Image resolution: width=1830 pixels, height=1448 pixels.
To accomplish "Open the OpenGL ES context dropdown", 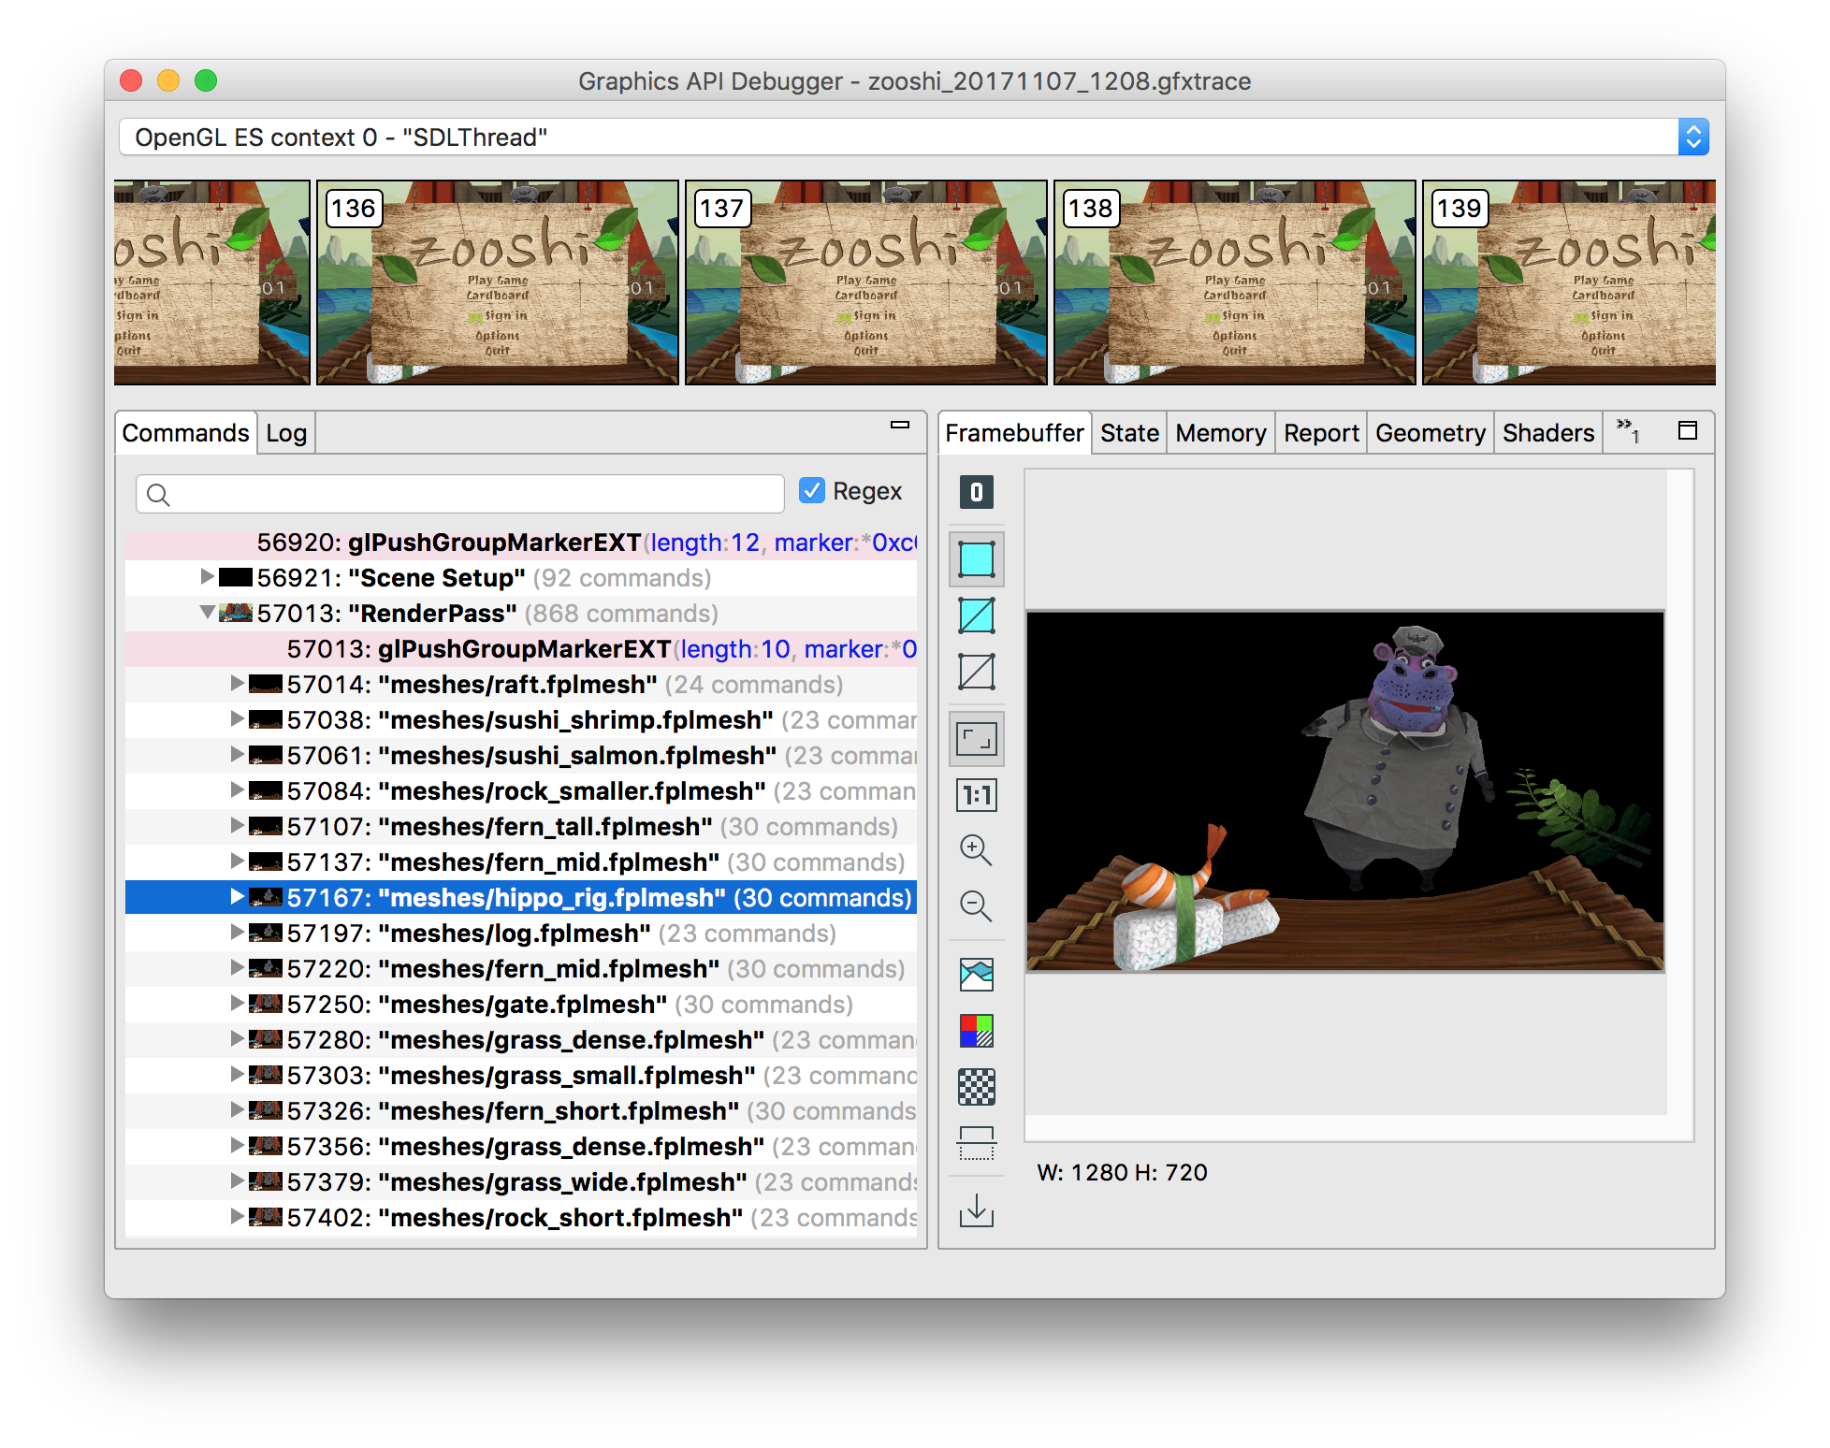I will 913,138.
